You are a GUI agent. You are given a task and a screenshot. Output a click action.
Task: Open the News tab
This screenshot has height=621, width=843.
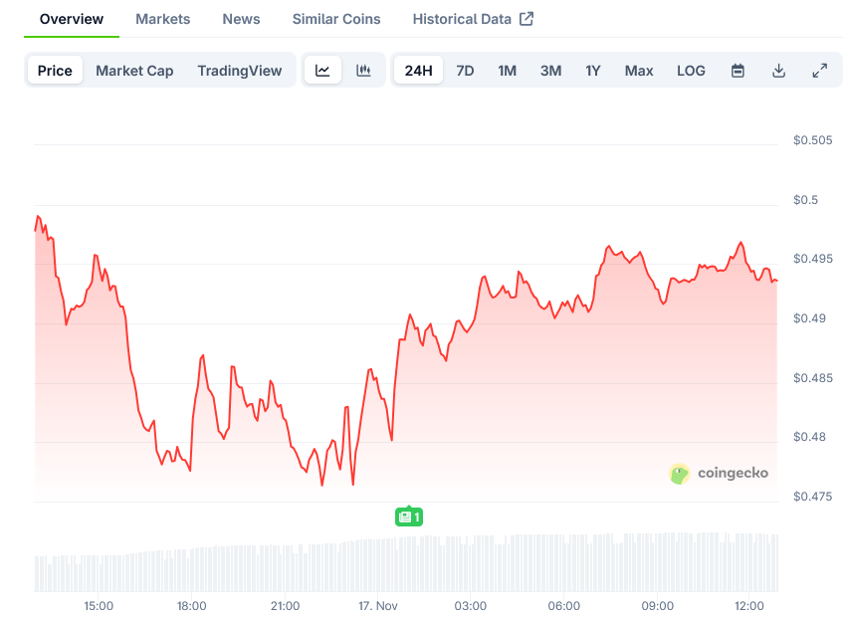coord(241,19)
